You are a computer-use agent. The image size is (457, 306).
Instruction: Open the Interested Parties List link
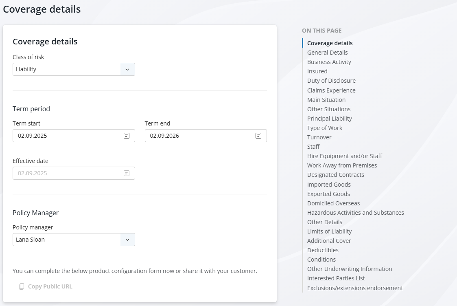pyautogui.click(x=336, y=278)
